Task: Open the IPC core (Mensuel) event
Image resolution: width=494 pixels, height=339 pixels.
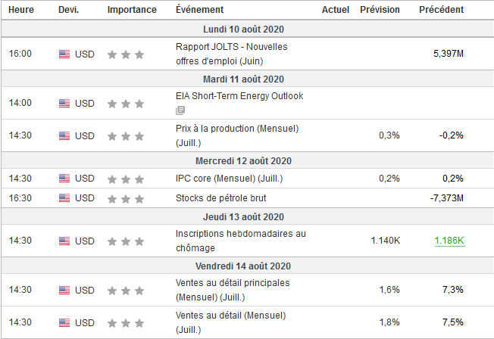Action: [x=229, y=179]
